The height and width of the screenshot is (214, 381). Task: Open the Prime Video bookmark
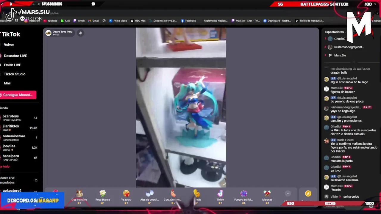click(x=118, y=21)
